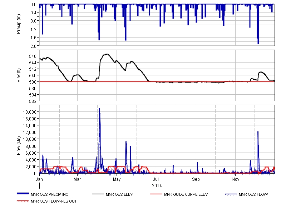This screenshot has width=286, height=224.
Task: Click the Jul label on the time axis
Action: 156,179
